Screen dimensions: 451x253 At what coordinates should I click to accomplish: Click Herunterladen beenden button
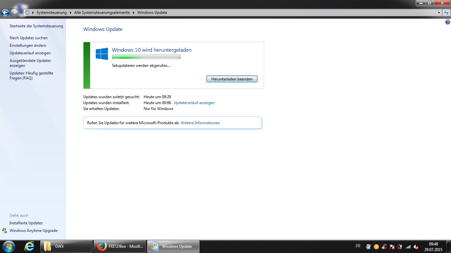coord(232,79)
